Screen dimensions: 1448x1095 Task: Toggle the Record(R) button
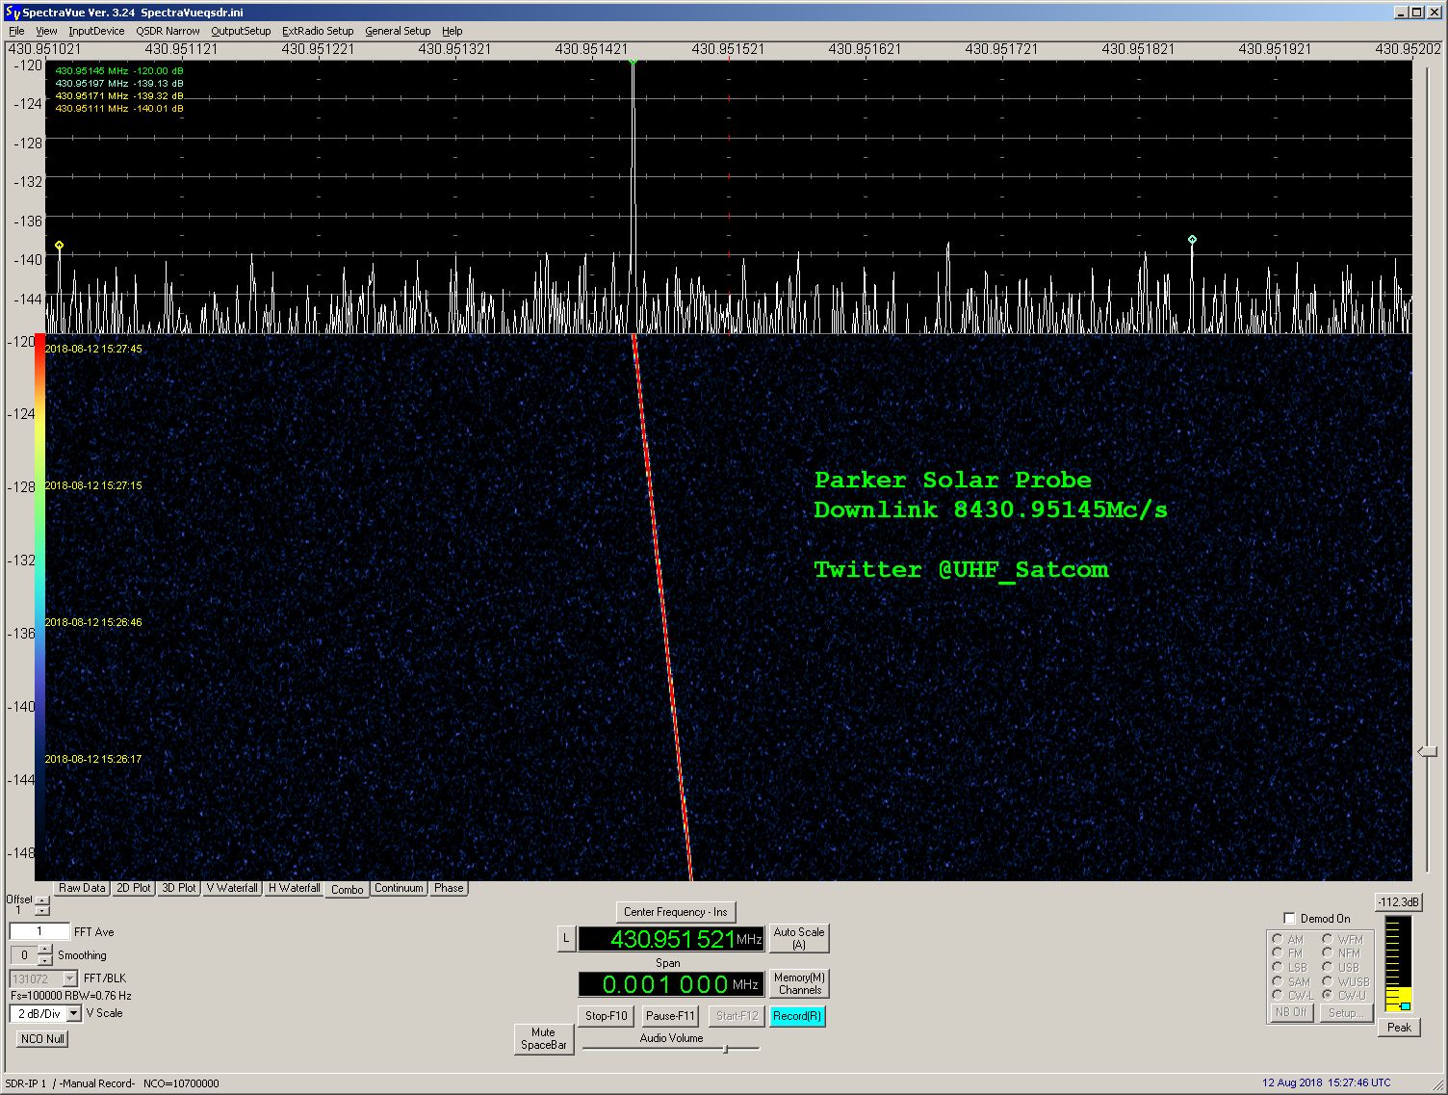coord(797,1016)
